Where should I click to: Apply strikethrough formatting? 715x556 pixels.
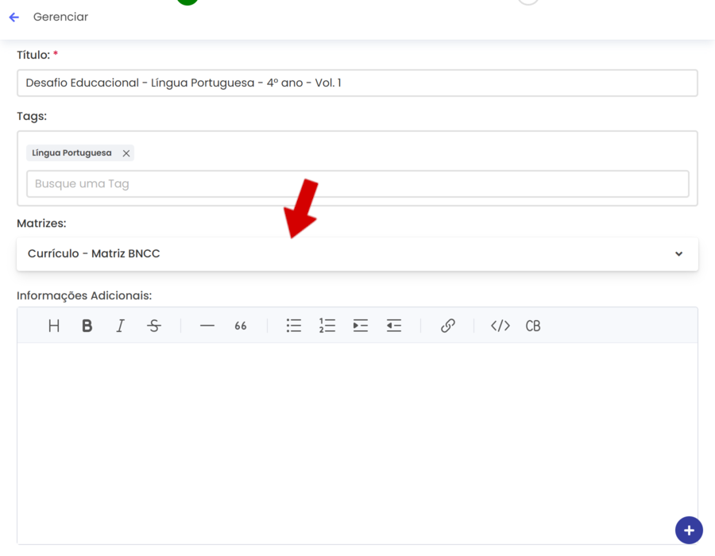tap(154, 326)
